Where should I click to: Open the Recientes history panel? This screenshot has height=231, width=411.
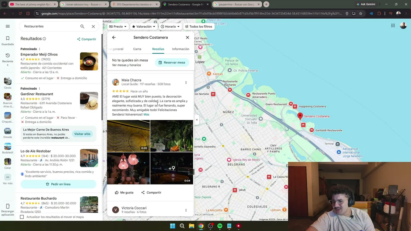8,60
